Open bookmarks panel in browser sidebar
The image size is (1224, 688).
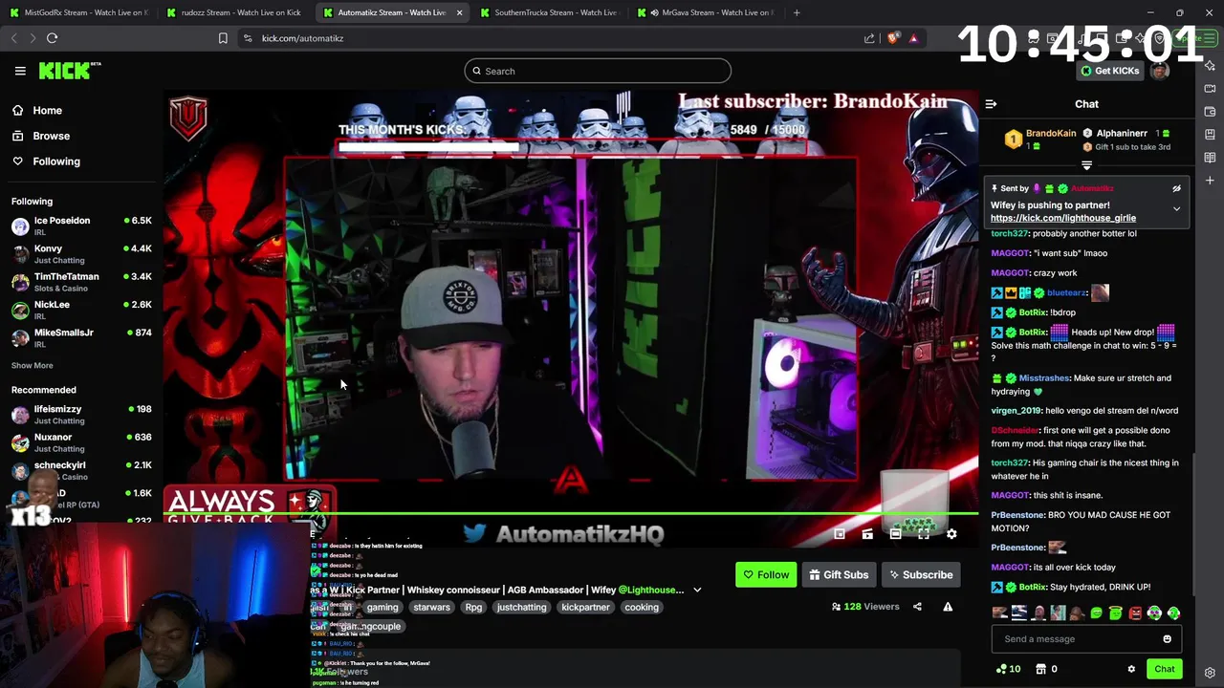[1210, 135]
